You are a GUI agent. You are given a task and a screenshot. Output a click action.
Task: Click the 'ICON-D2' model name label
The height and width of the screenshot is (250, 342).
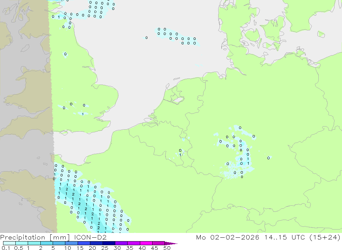coord(90,237)
